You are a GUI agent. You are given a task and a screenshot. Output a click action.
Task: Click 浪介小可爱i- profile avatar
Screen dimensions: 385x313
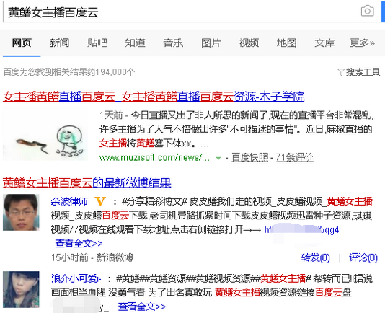21,289
